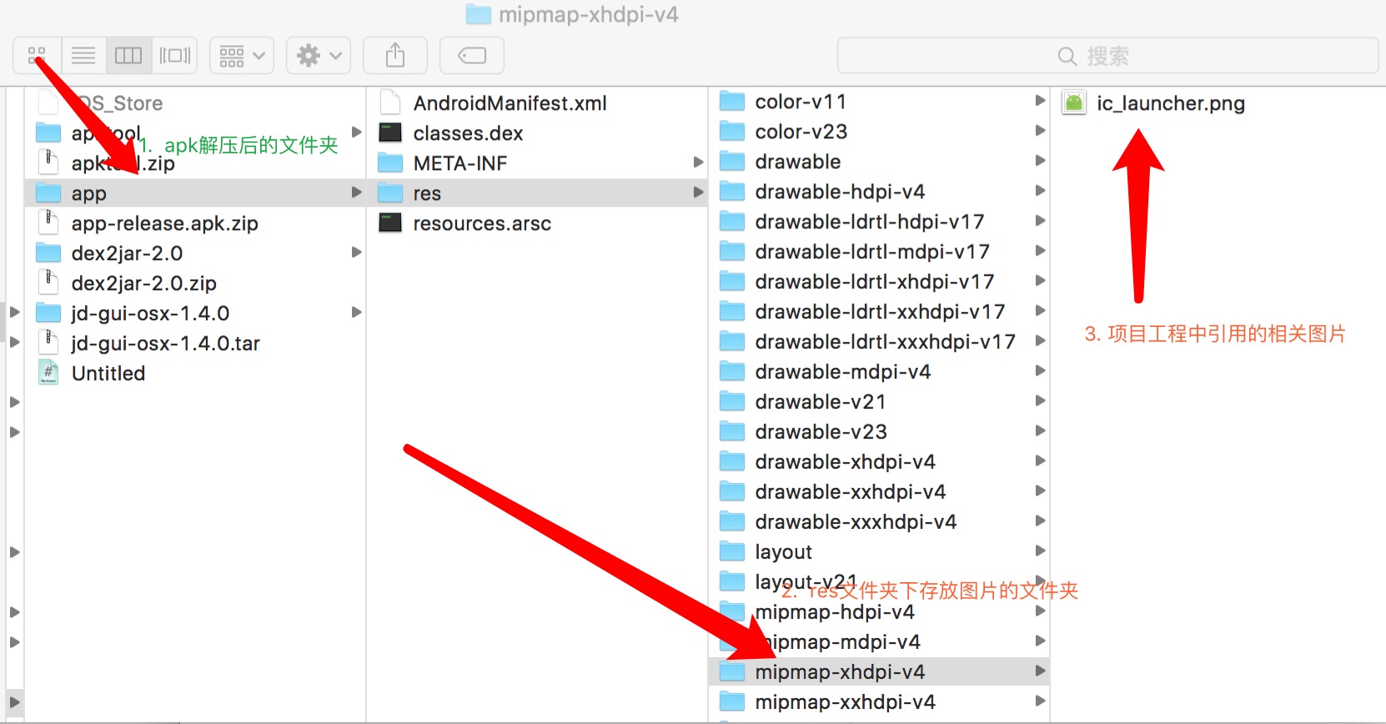Select the color-v23 folder icon
The image size is (1386, 724).
click(x=732, y=132)
